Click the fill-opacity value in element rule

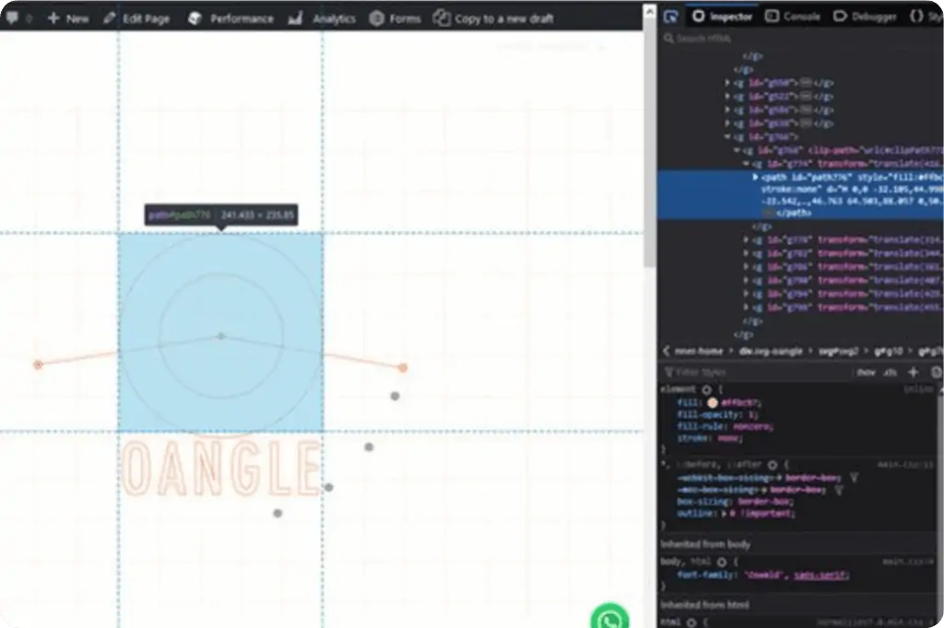[x=752, y=414]
